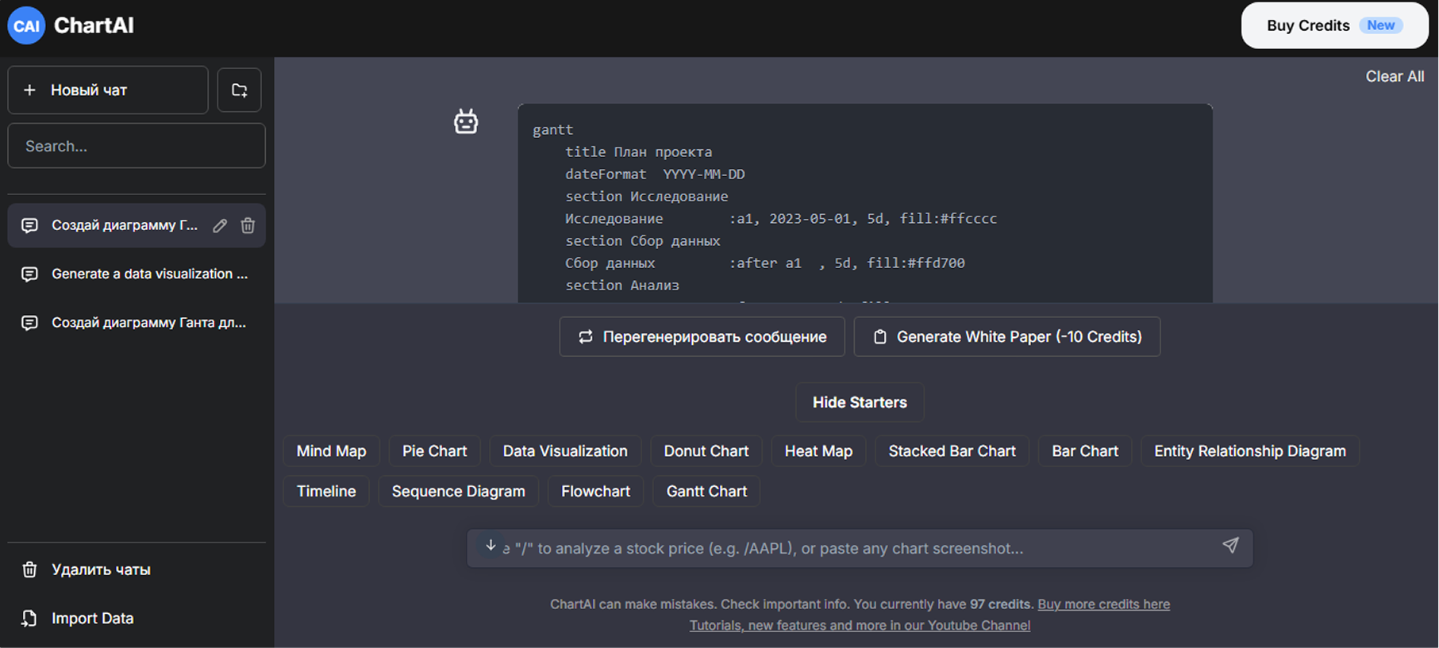
Task: Click Переgенерировать сообщение button
Action: click(702, 337)
